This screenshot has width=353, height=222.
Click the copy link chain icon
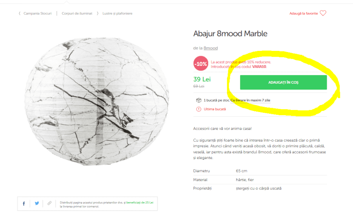tap(49, 203)
